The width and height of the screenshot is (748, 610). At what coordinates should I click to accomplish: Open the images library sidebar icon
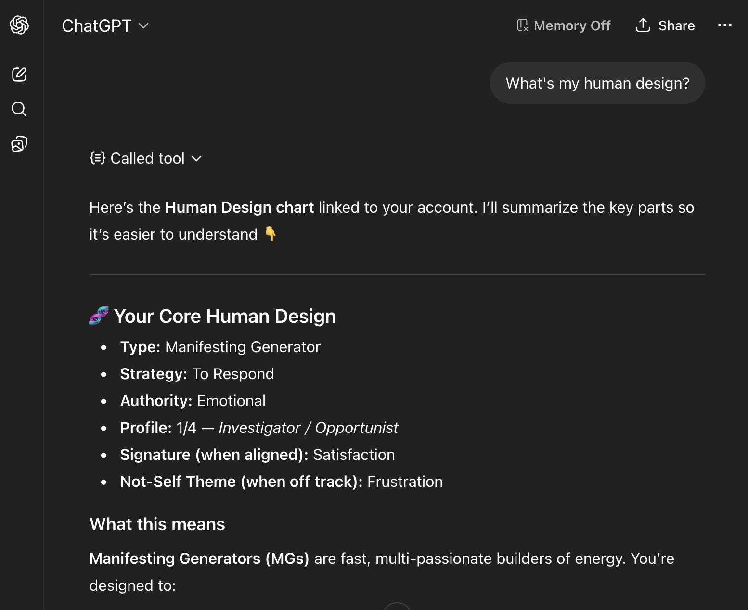click(x=19, y=144)
